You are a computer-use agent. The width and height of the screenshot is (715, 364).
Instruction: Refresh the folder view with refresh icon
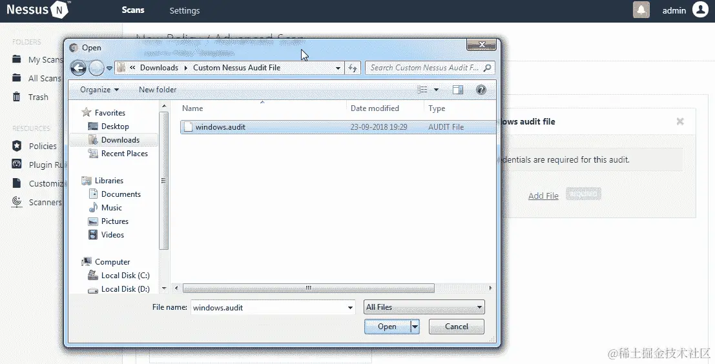tap(353, 68)
